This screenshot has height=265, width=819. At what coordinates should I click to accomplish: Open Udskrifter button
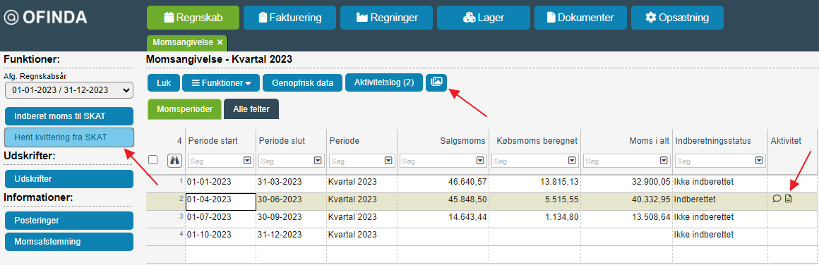69,179
